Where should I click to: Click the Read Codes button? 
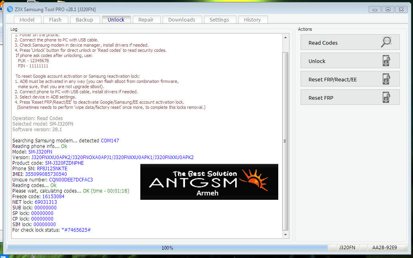tap(350, 42)
